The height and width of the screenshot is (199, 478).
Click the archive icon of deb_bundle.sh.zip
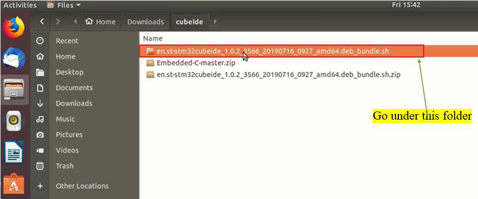point(150,74)
